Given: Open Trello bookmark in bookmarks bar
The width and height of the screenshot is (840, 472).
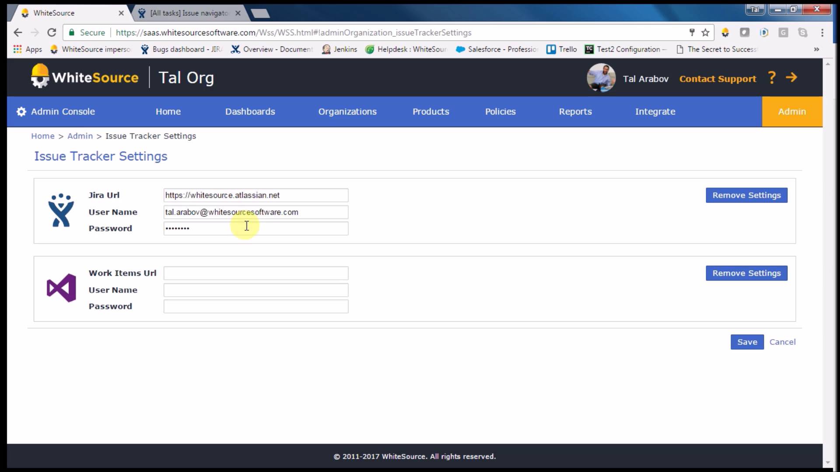Looking at the screenshot, I should 562,49.
